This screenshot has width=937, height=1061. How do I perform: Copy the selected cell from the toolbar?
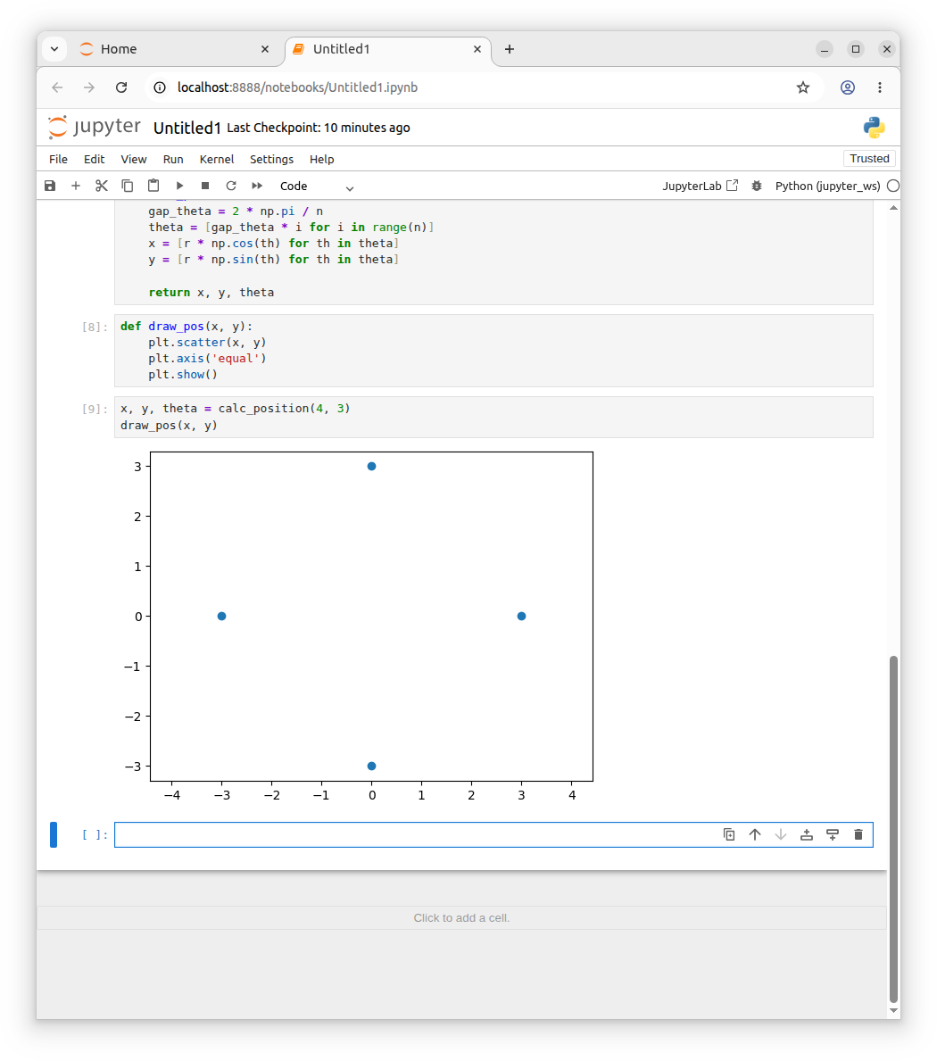tap(128, 186)
